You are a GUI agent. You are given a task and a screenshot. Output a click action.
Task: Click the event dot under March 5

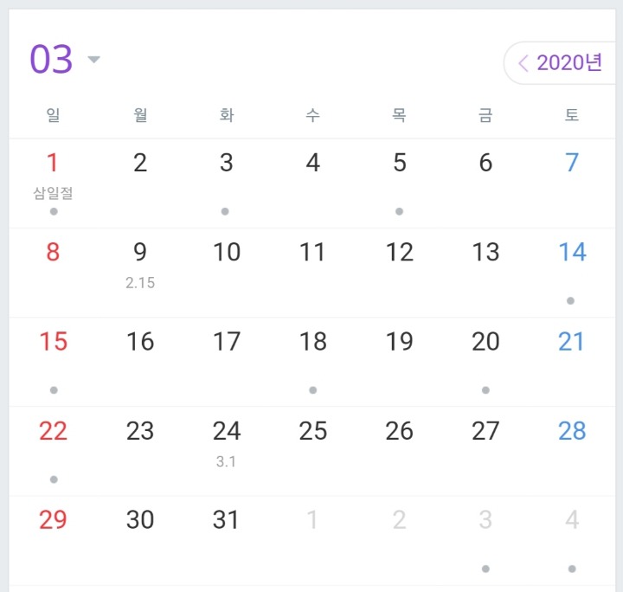coord(399,211)
